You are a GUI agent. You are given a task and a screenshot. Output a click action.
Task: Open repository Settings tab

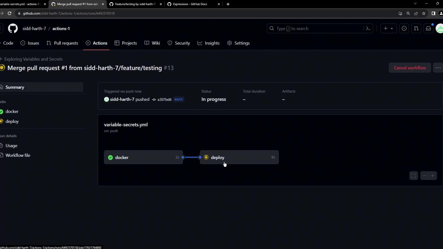click(x=238, y=43)
